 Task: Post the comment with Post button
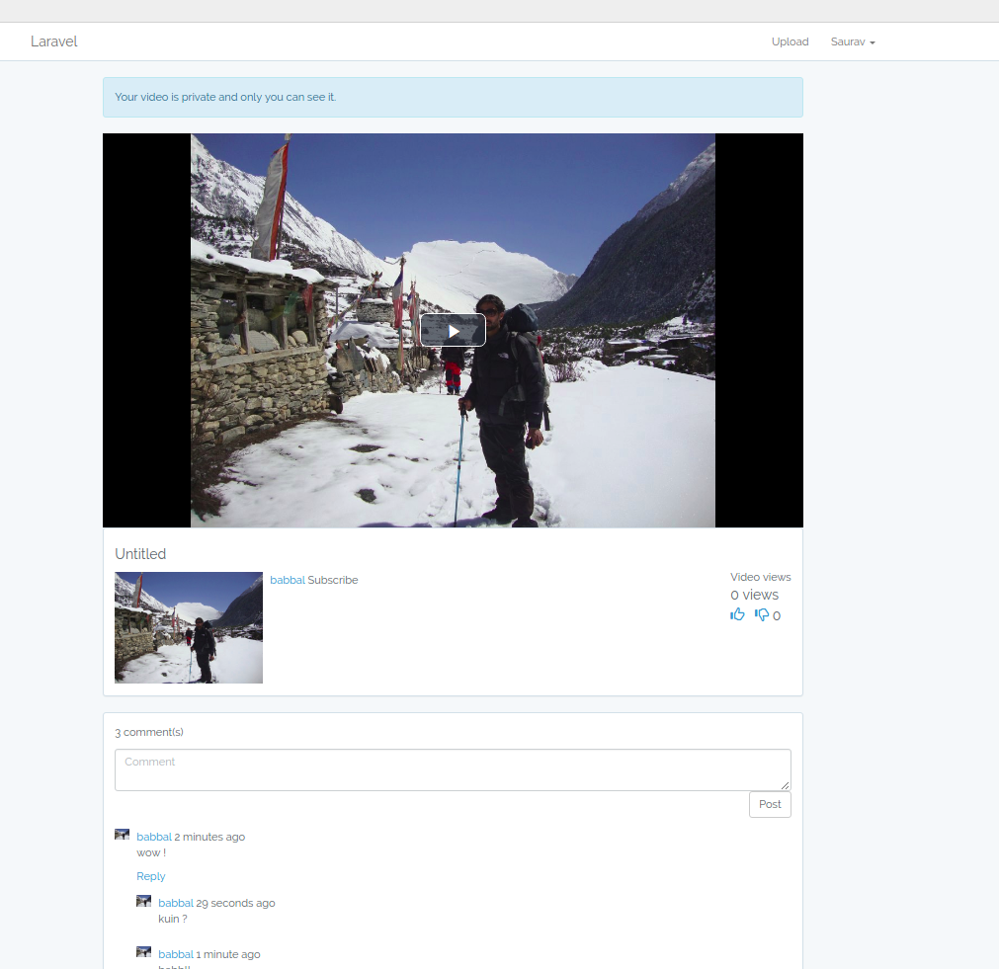pyautogui.click(x=770, y=804)
